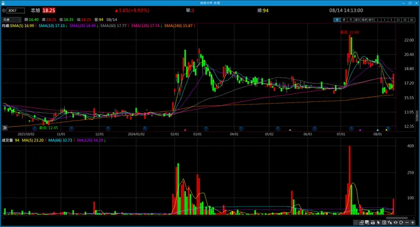This screenshot has width=420, height=227.
Task: Focus the stock code field 8067
Action: (15, 10)
